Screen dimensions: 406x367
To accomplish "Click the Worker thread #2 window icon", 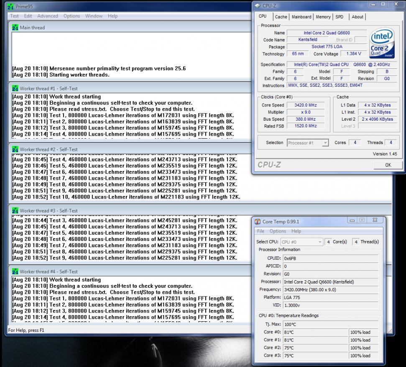I will point(15,150).
